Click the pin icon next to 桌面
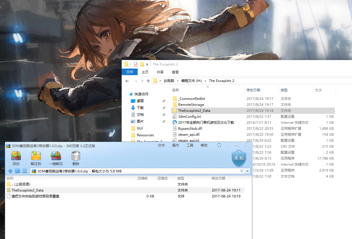The image size is (352, 239). coord(164,101)
